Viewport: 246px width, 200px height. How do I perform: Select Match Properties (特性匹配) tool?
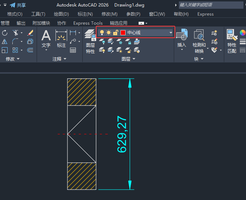232,41
